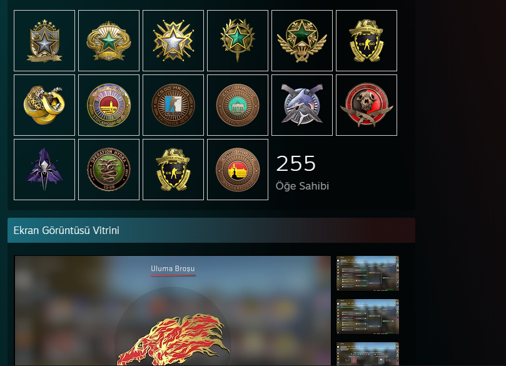Select the Stockholm 2021 Major coin
Image resolution: width=506 pixels, height=366 pixels.
pyautogui.click(x=109, y=105)
